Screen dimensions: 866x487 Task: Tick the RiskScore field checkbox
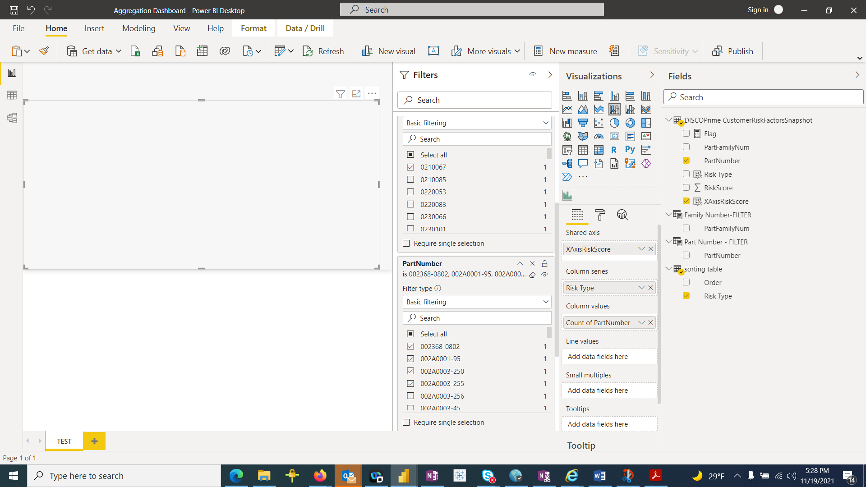pyautogui.click(x=686, y=188)
